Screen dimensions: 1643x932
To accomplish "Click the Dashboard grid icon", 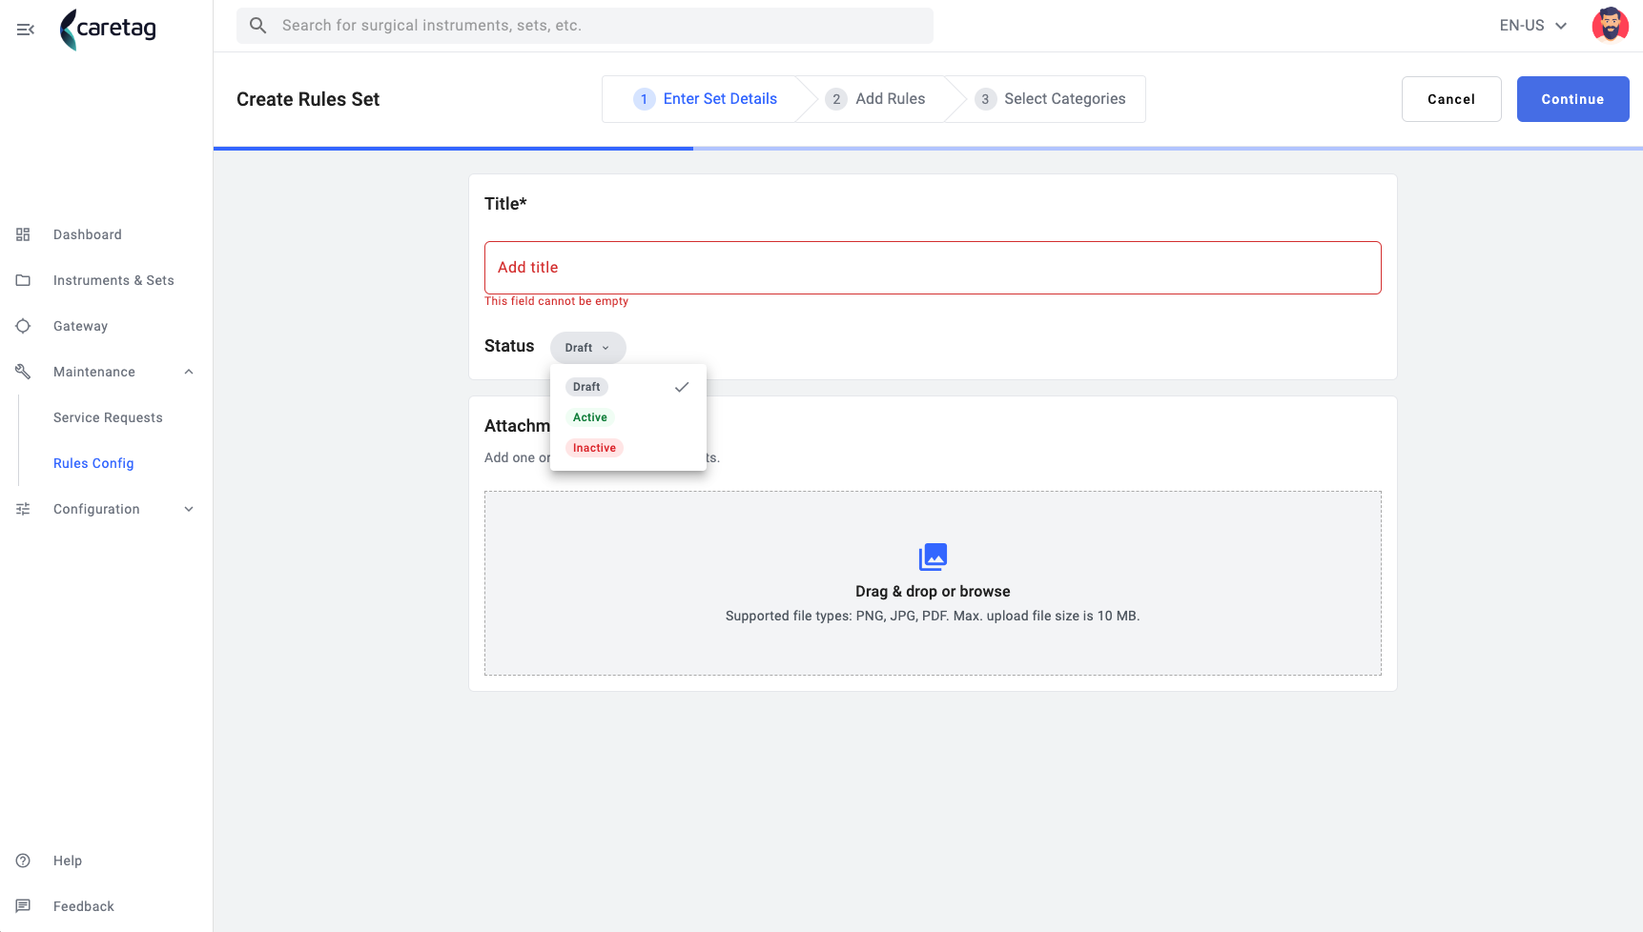I will coord(23,234).
